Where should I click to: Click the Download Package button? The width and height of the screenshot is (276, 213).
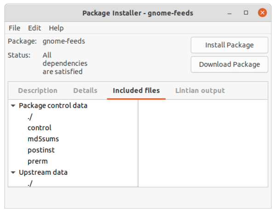(x=230, y=64)
